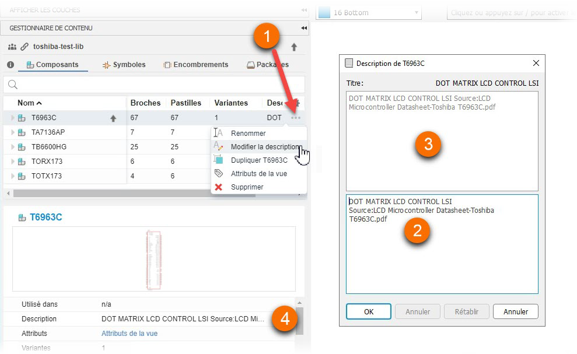Click the T6963C title in details pane
Screen dimensions: 577x354
pyautogui.click(x=46, y=217)
